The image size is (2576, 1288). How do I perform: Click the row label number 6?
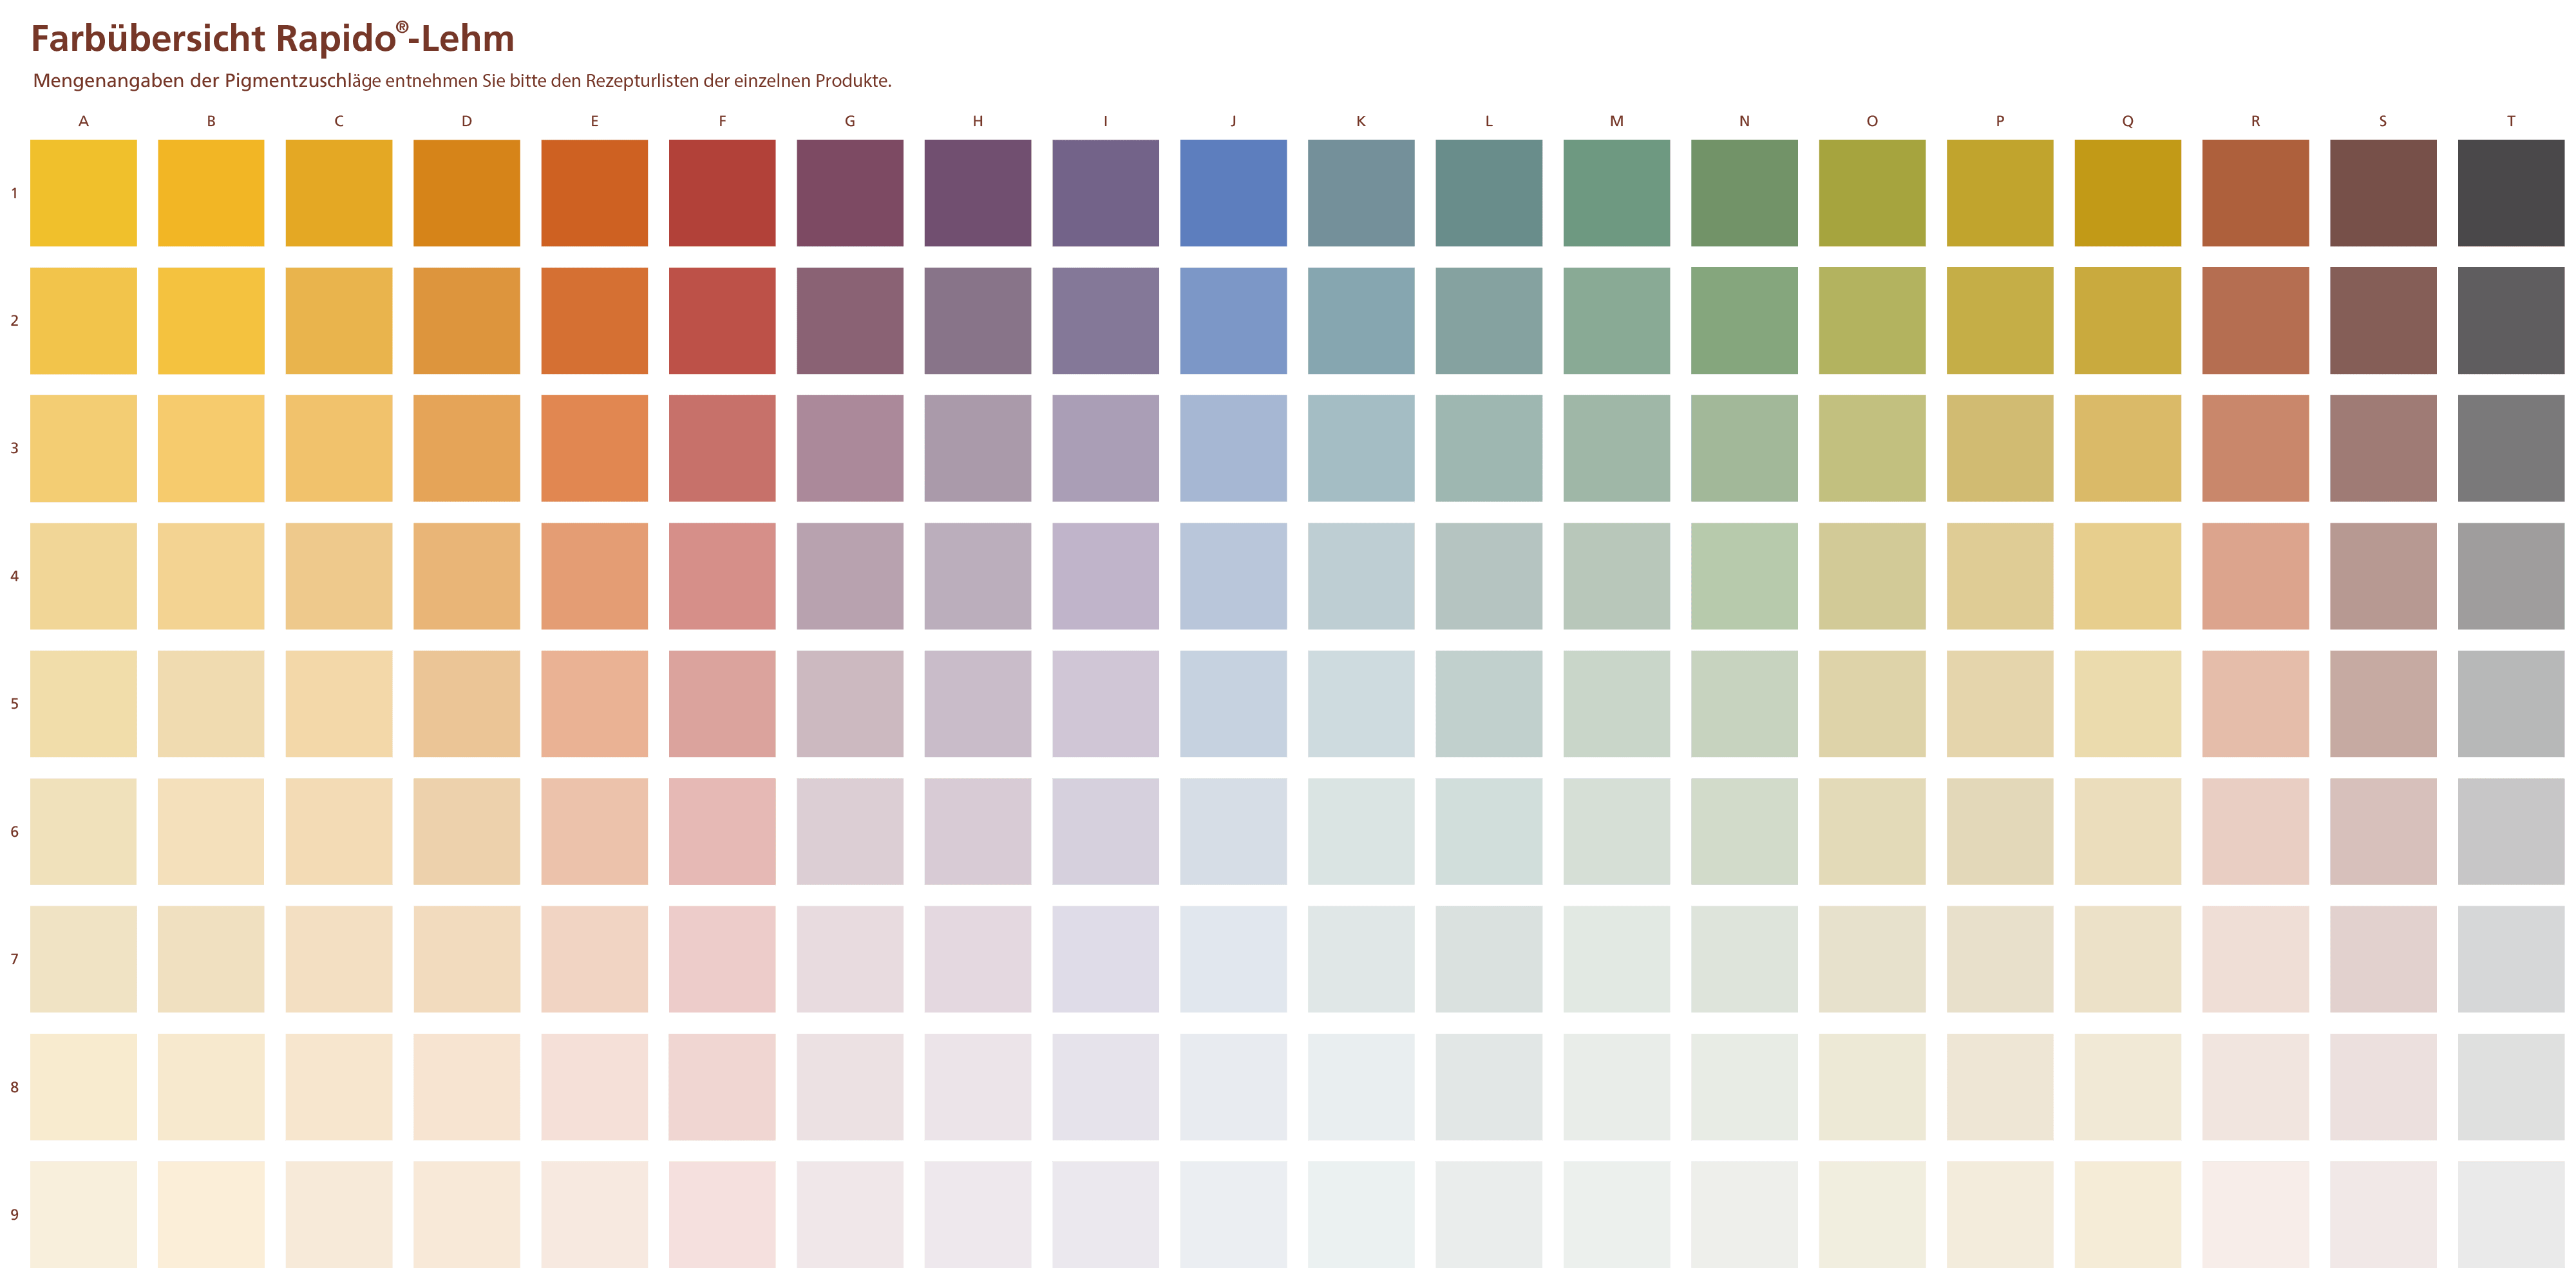[14, 832]
